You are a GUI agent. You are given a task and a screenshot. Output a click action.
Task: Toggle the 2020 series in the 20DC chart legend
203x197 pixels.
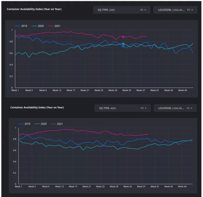pyautogui.click(x=38, y=26)
